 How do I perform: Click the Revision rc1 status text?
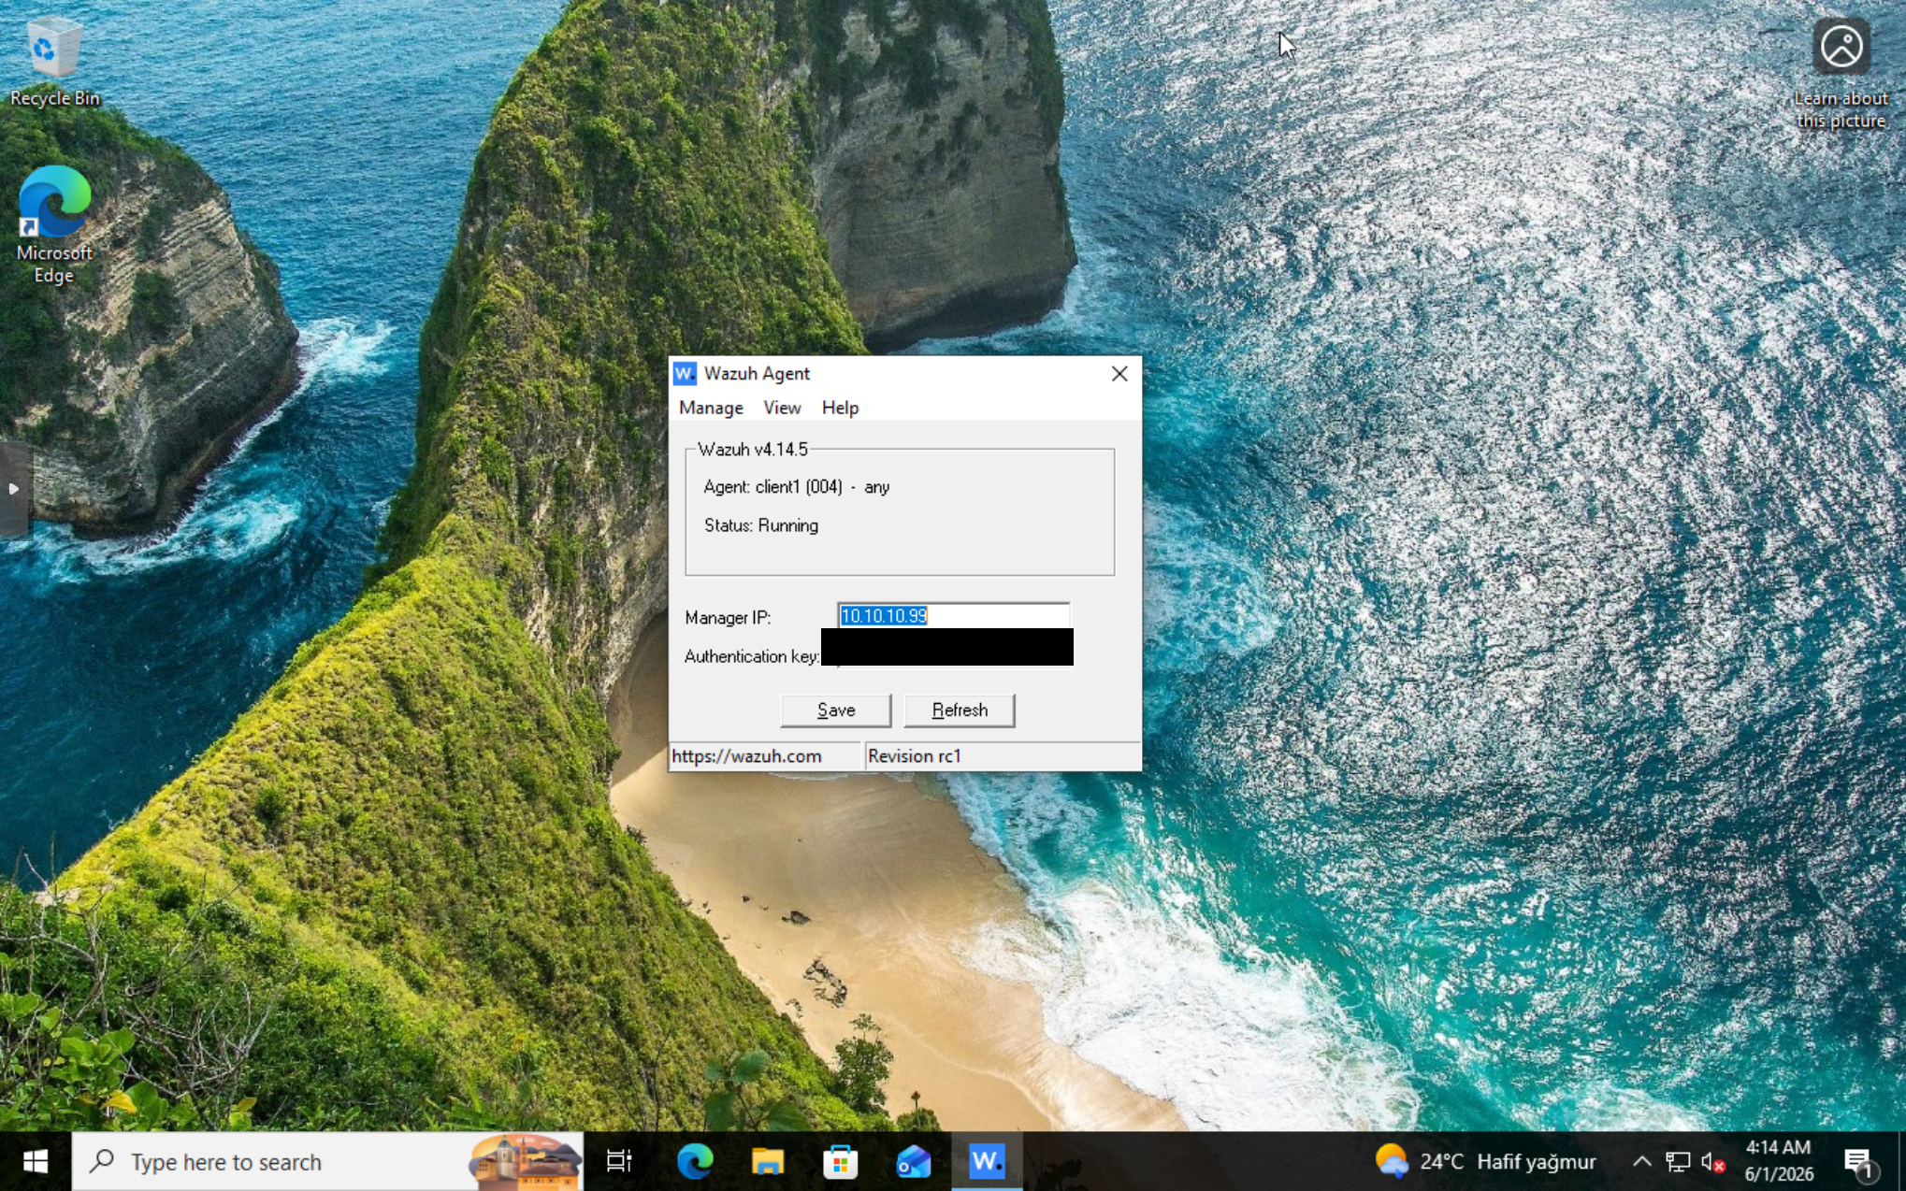point(914,756)
